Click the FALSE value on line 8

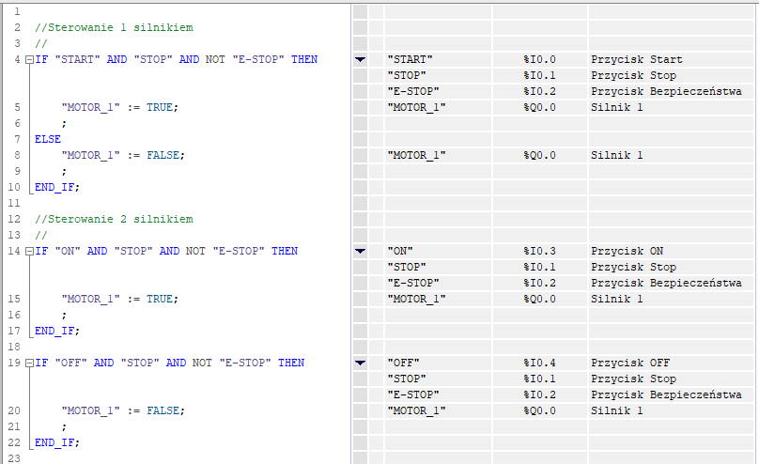[x=162, y=156]
